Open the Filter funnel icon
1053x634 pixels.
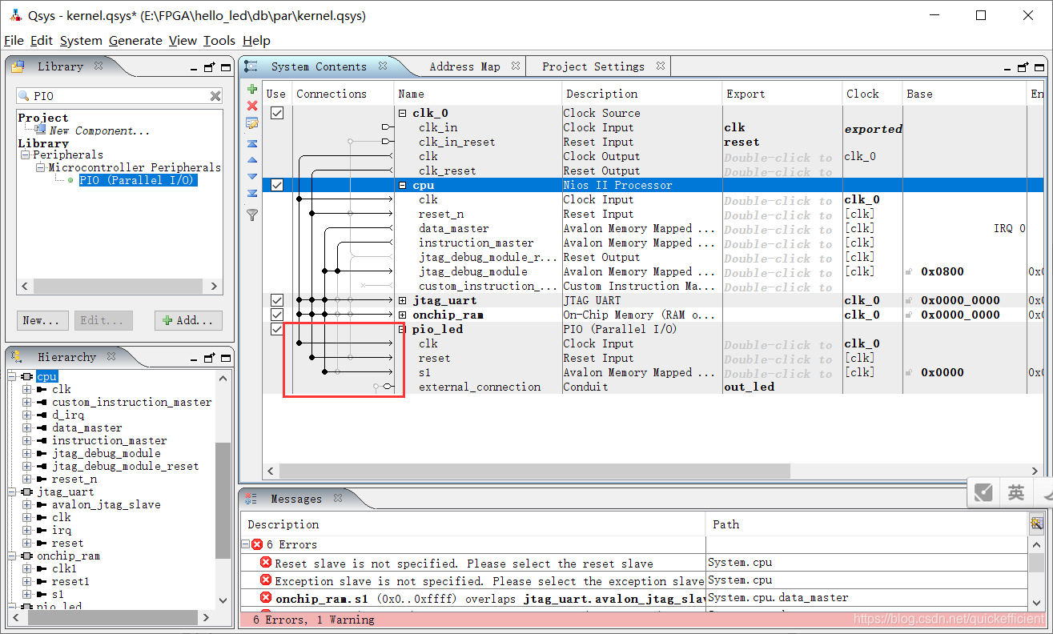(252, 215)
